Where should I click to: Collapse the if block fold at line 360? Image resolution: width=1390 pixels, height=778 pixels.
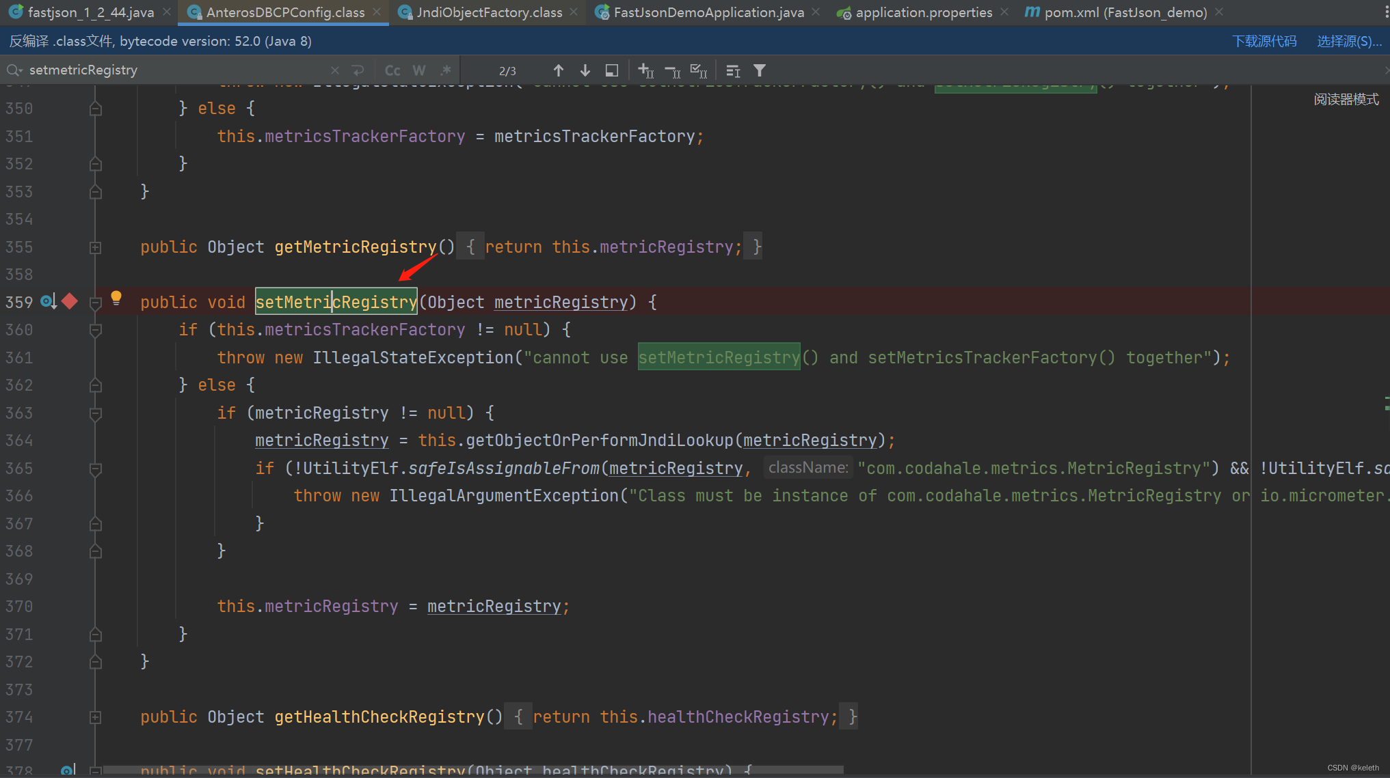point(95,330)
